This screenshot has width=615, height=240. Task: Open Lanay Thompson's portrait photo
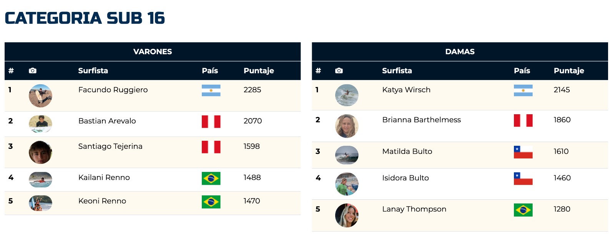(347, 215)
